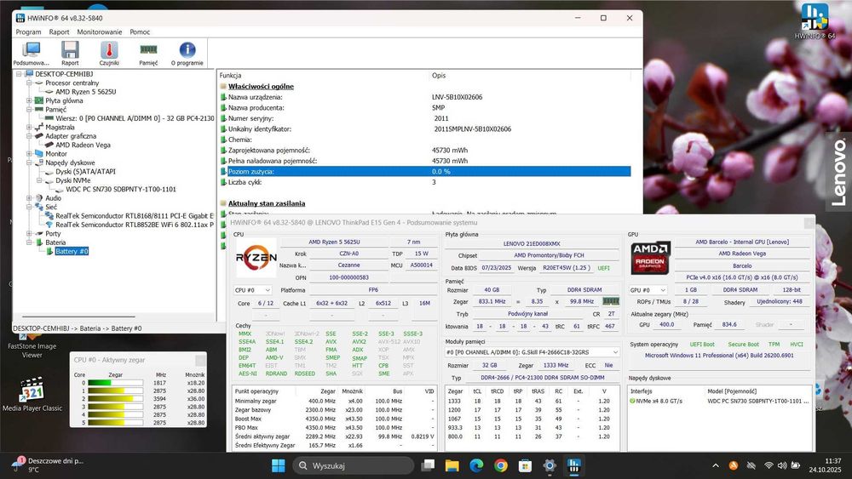Launch Google Chrome from the taskbar
The height and width of the screenshot is (479, 852).
tap(501, 465)
